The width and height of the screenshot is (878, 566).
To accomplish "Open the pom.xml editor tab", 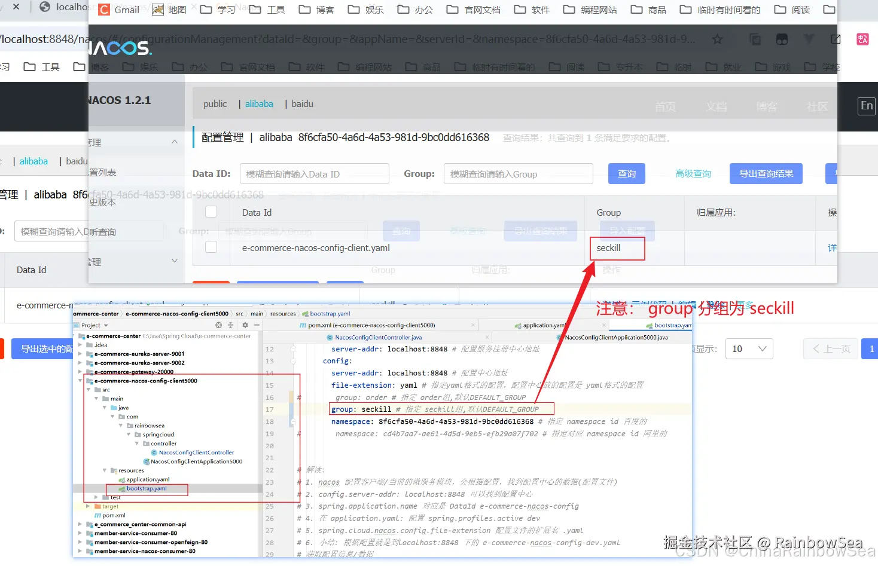I will click(x=371, y=325).
